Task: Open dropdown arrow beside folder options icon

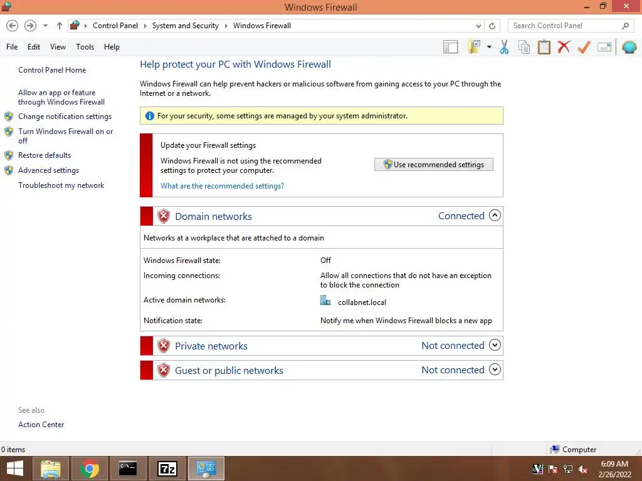Action: [x=489, y=47]
